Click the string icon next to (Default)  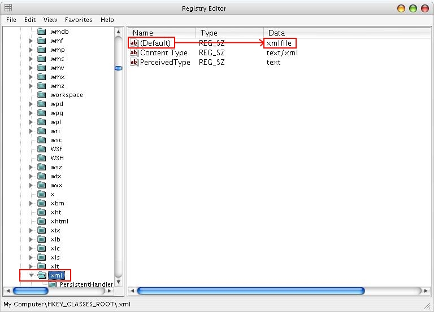point(134,43)
